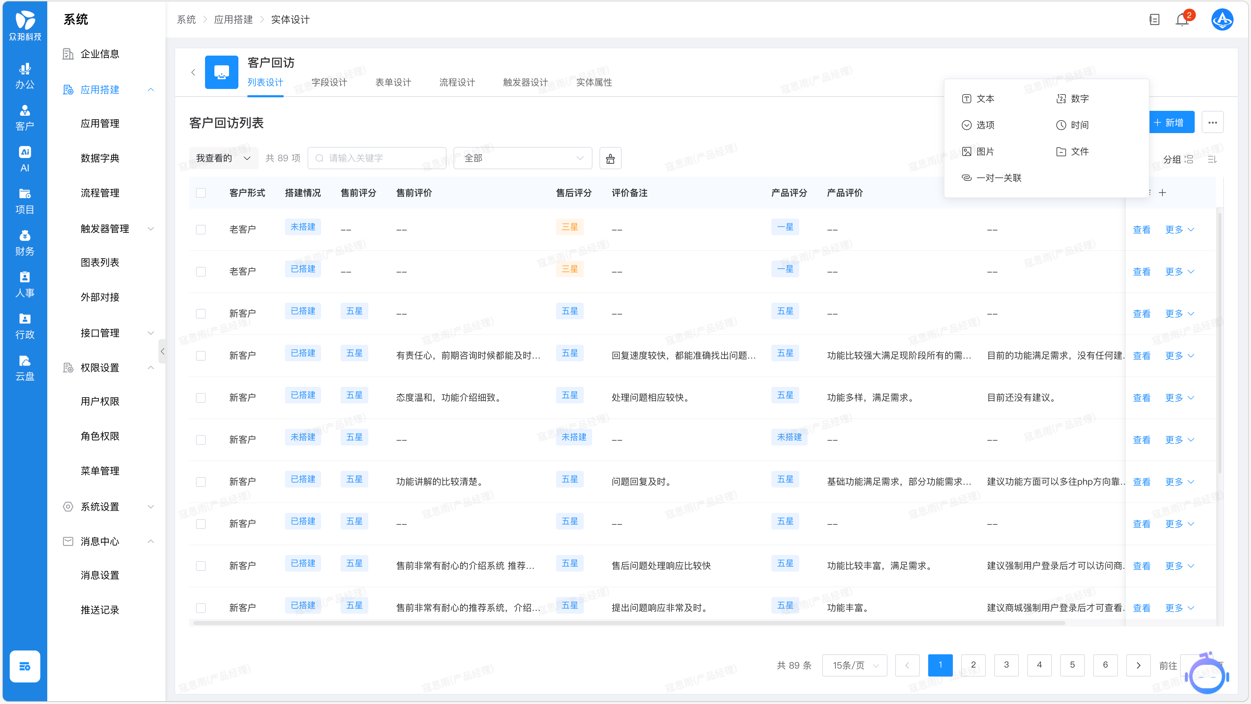Tick the select-all header checkbox
Image resolution: width=1251 pixels, height=704 pixels.
pos(201,193)
